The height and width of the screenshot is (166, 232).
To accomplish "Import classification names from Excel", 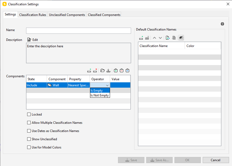I will [168, 38].
